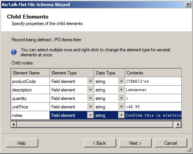Click the Data Type column header

(x=109, y=73)
